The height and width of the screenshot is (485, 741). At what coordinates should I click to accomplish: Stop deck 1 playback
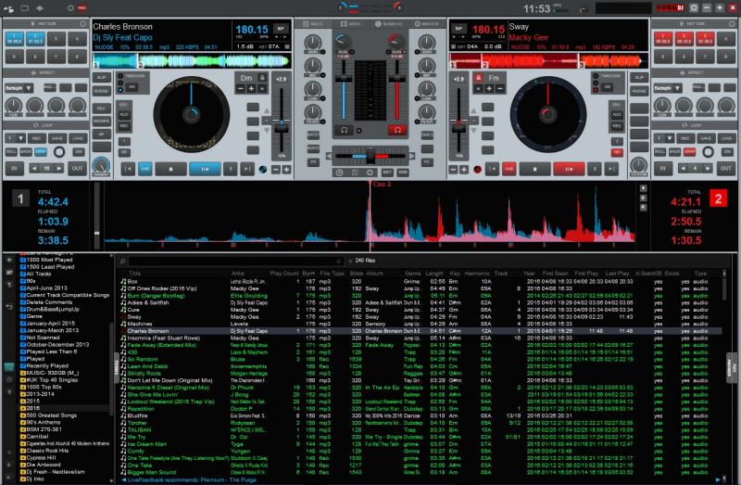170,169
